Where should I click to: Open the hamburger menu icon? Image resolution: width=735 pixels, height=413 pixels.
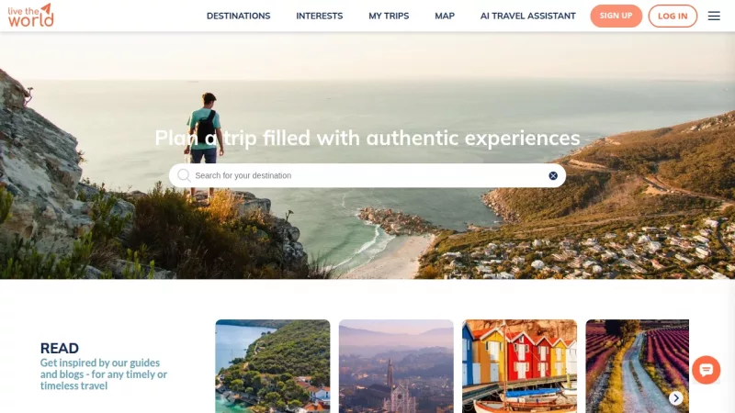714,16
